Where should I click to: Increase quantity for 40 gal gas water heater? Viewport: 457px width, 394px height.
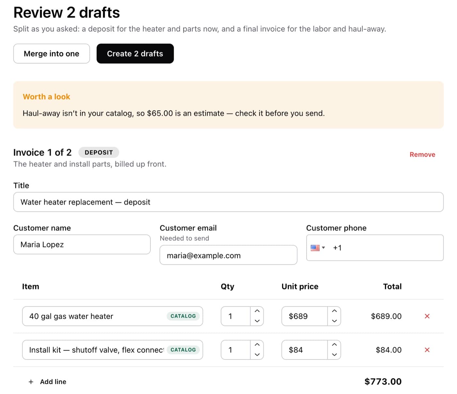point(257,311)
